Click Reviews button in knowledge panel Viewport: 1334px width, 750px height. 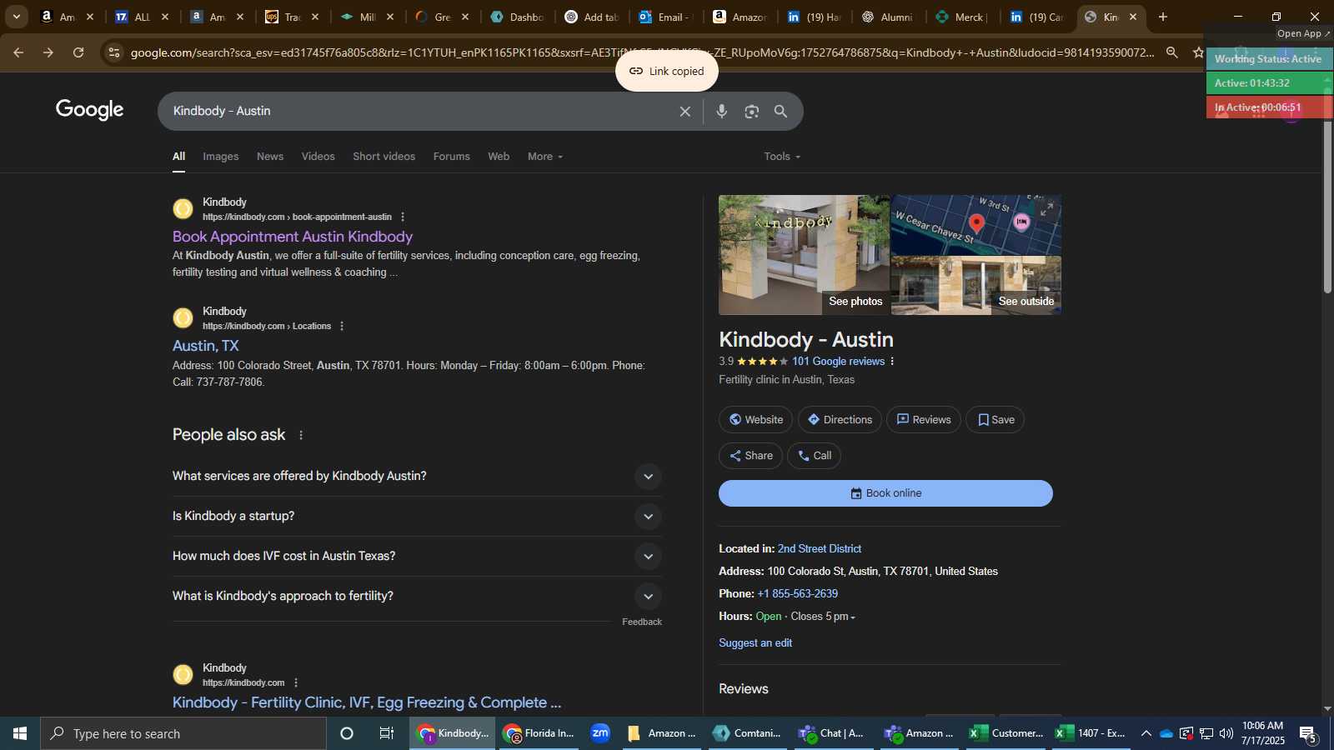point(924,420)
